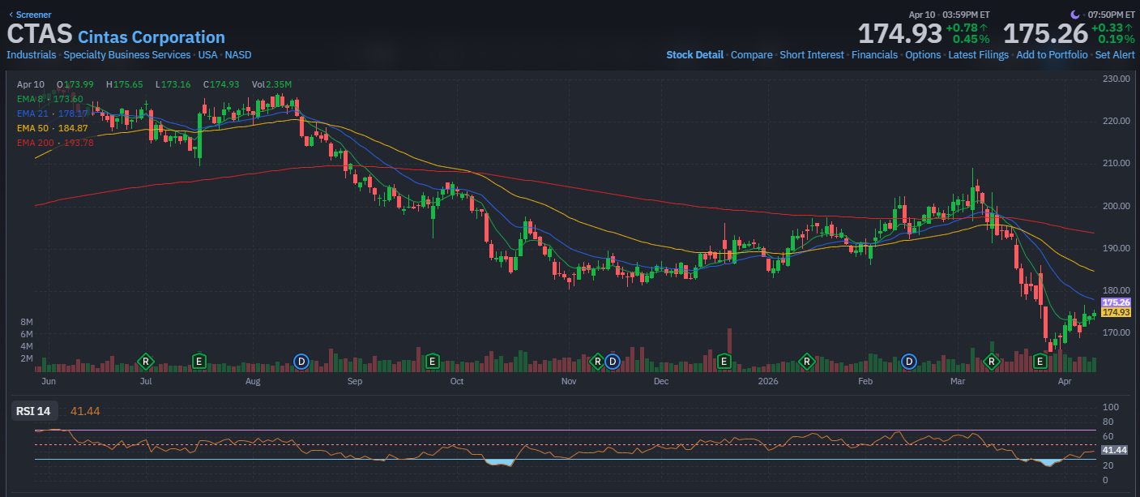Click the D dividend marker in November
The height and width of the screenshot is (497, 1140).
(612, 361)
